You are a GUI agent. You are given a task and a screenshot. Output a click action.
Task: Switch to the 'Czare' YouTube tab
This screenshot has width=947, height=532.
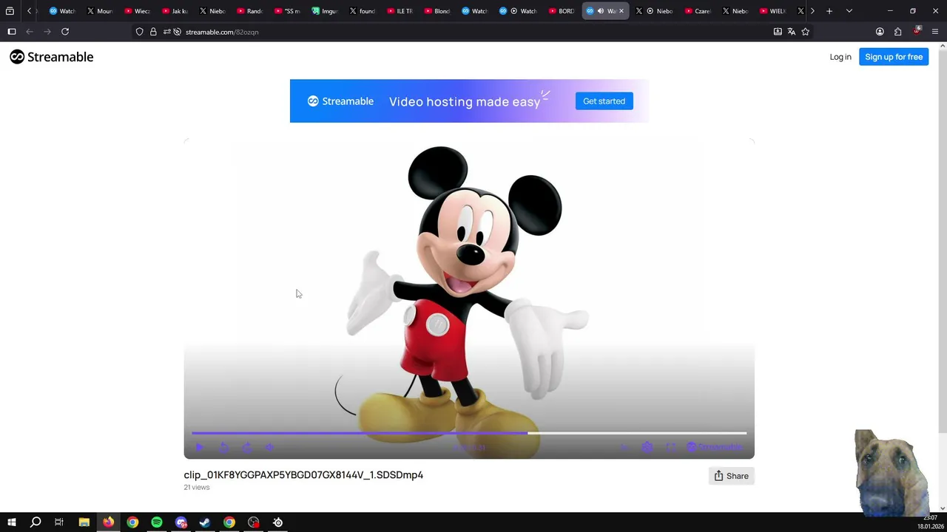point(697,11)
